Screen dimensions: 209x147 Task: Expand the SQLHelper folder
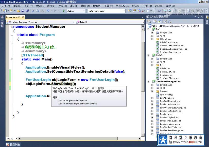click(152, 39)
